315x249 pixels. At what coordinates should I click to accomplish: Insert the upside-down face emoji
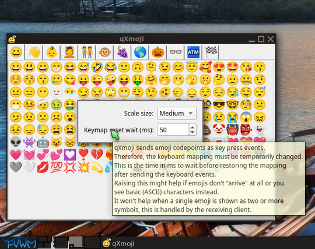click(138, 67)
